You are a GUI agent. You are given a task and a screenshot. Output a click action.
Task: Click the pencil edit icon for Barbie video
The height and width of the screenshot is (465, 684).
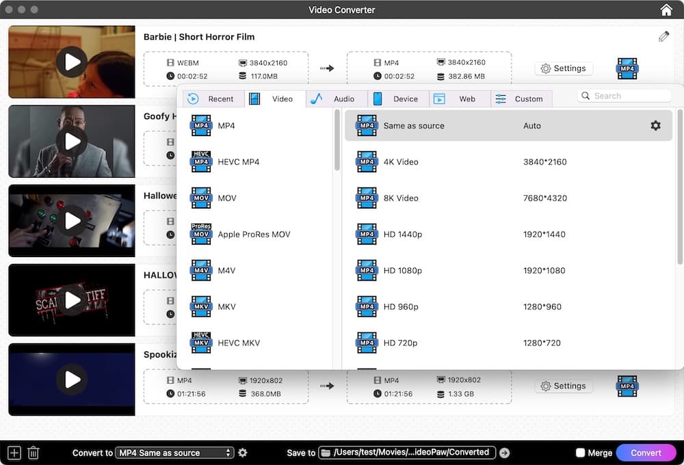click(663, 36)
